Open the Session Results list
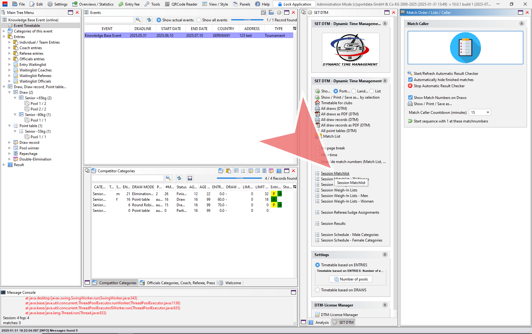532x334 pixels. coord(333,224)
